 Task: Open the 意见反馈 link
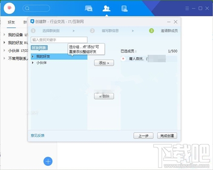coord(37,135)
